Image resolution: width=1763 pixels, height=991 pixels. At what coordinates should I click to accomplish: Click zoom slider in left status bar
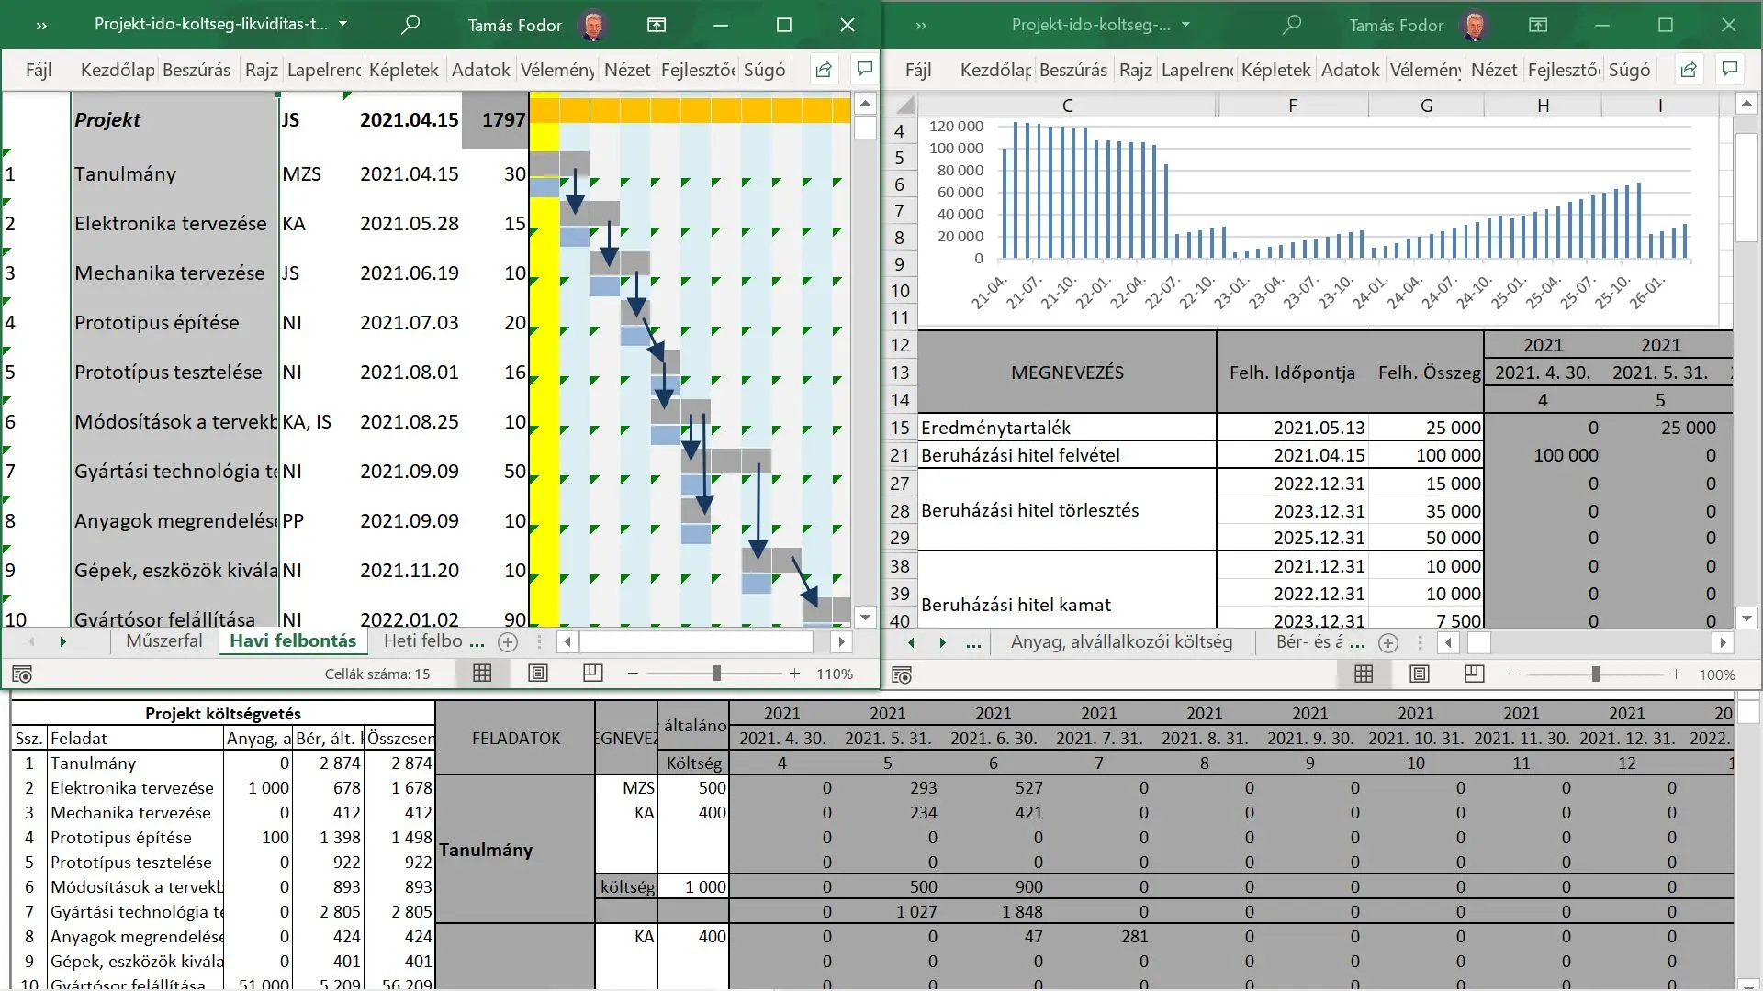point(716,674)
